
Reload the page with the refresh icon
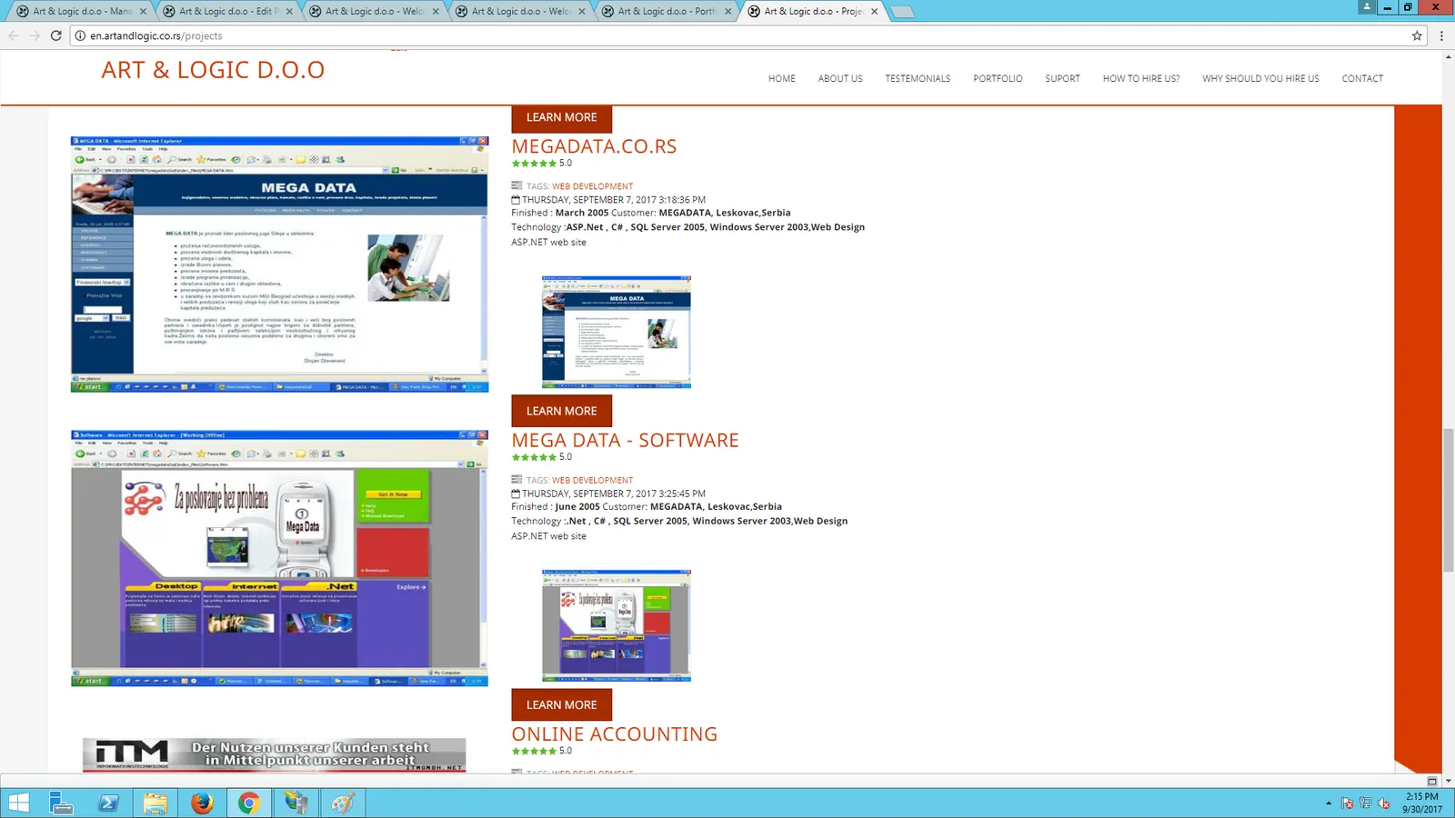(x=55, y=35)
